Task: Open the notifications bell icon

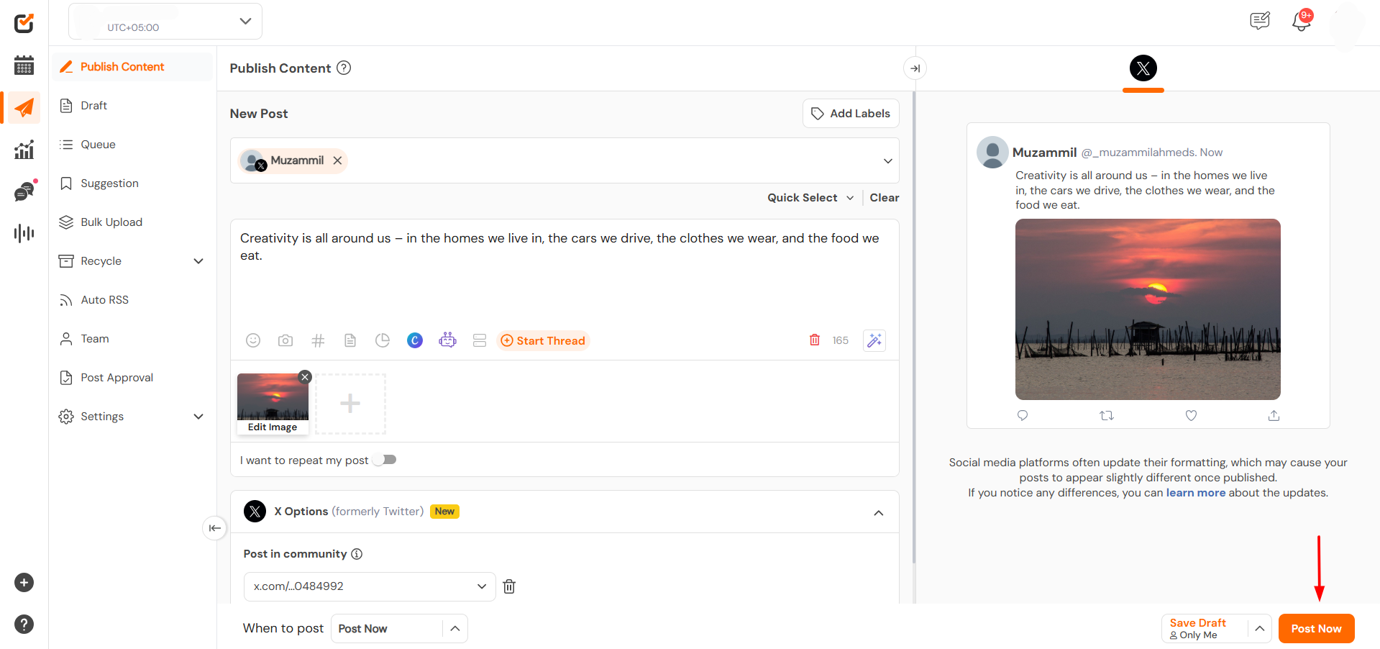Action: coord(1301,21)
